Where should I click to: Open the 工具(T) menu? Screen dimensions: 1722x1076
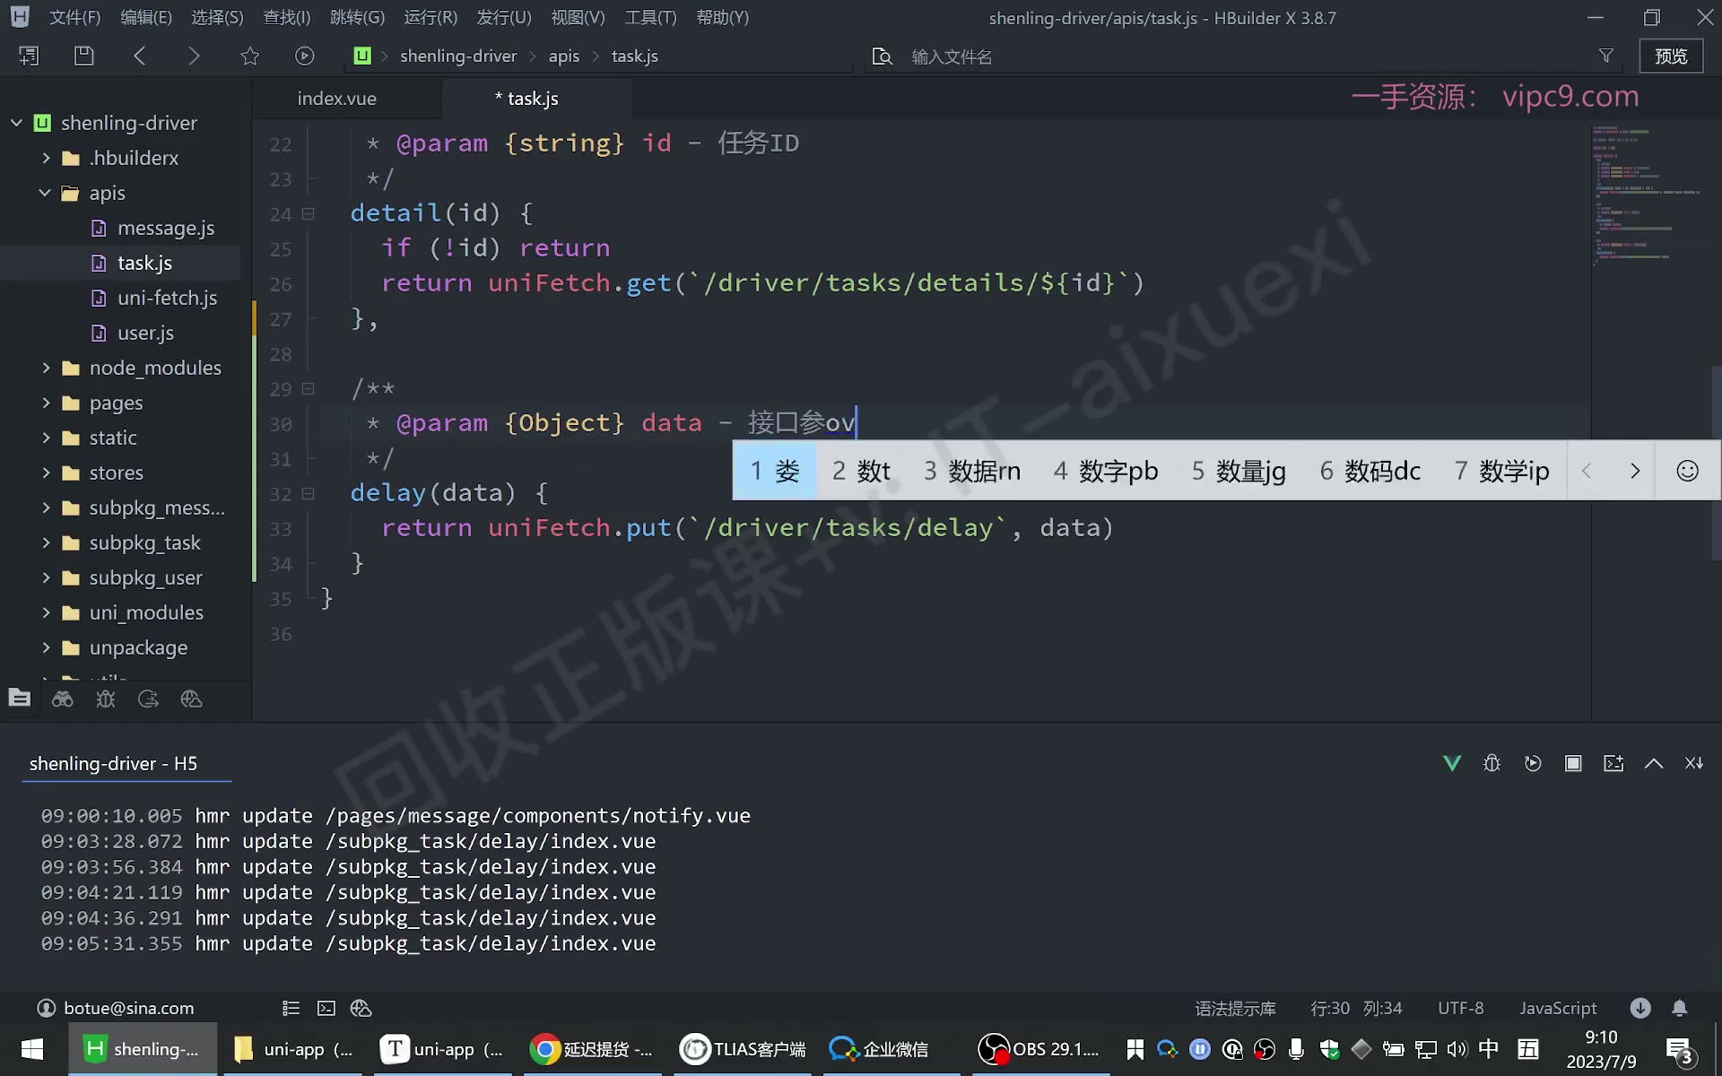click(650, 18)
